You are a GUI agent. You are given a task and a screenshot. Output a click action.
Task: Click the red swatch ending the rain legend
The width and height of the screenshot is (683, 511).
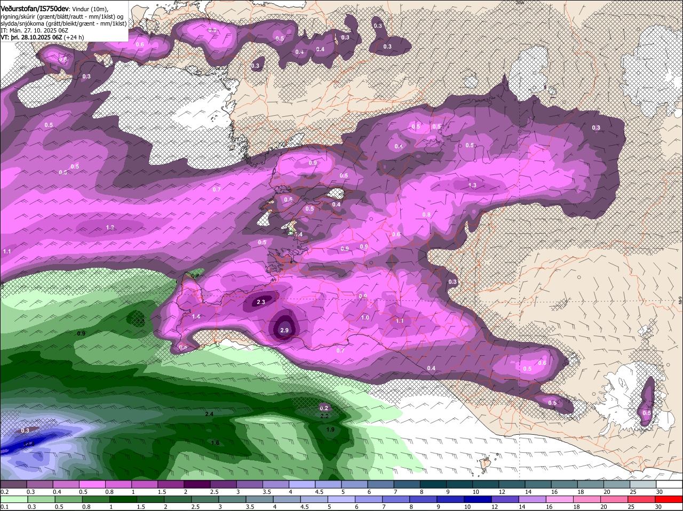click(669, 500)
